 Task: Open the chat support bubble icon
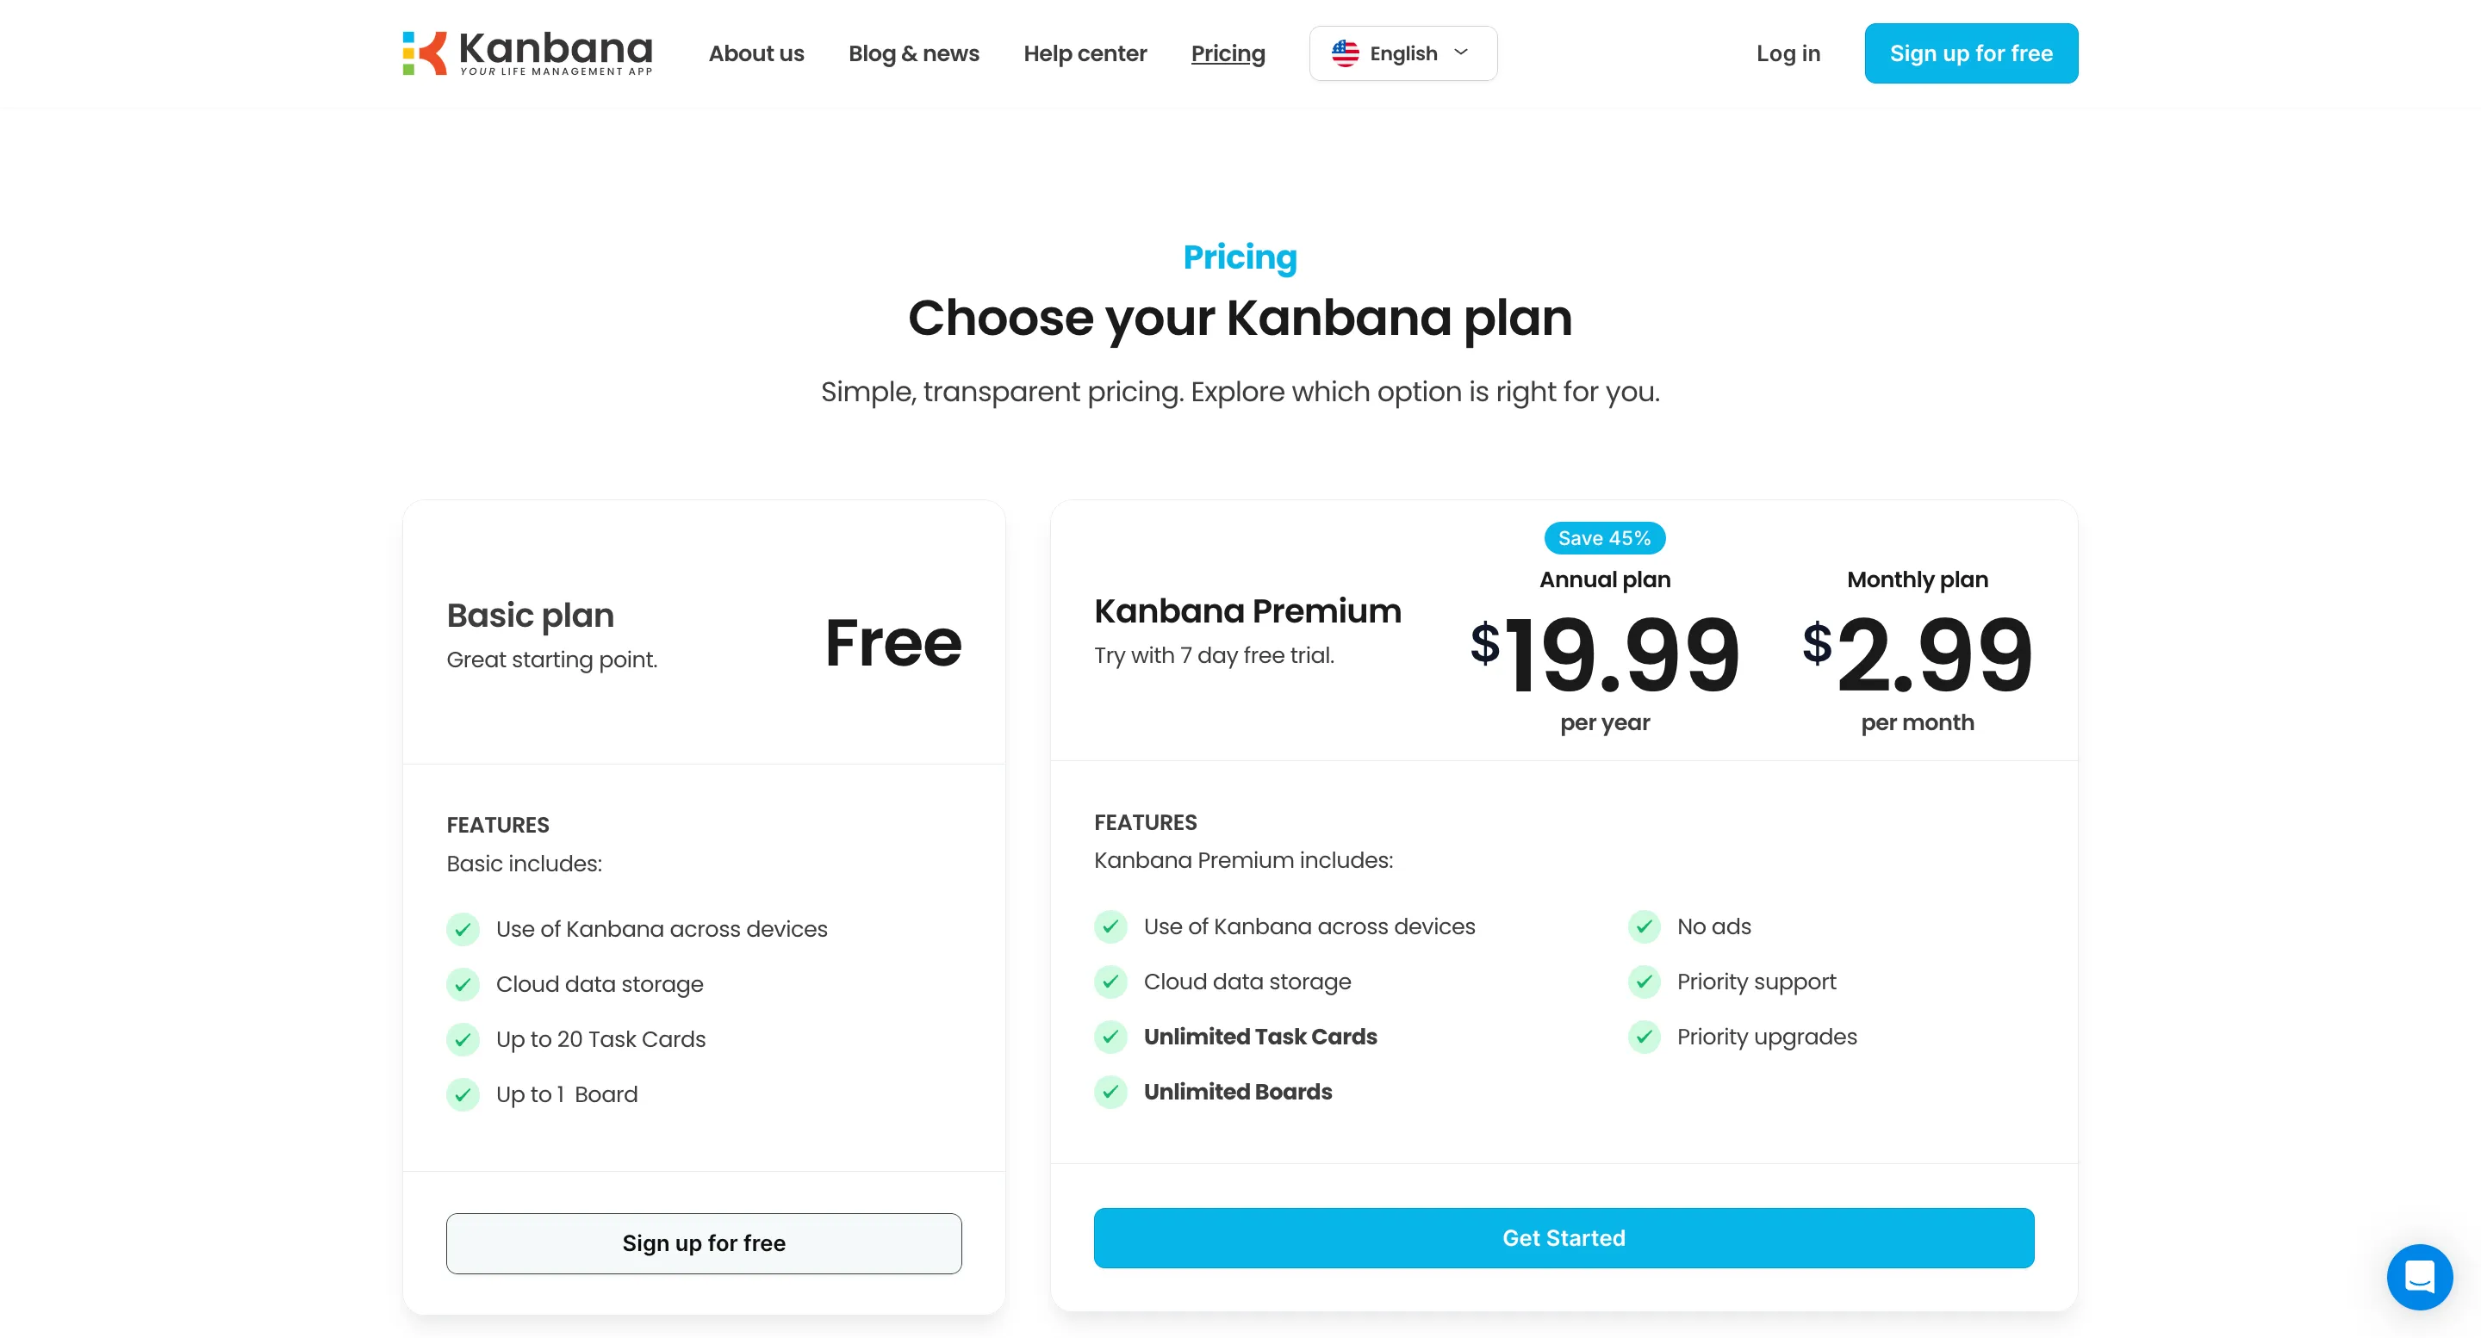pyautogui.click(x=2418, y=1276)
